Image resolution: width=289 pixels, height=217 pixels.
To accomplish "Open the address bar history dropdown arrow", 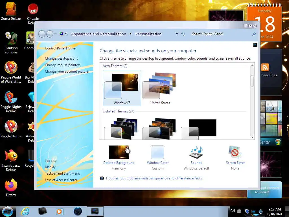I will (177, 34).
